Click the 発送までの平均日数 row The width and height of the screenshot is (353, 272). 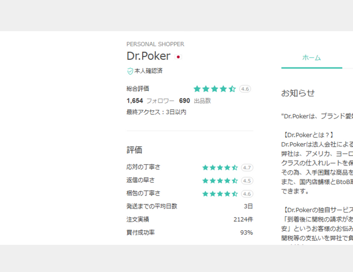[189, 207]
